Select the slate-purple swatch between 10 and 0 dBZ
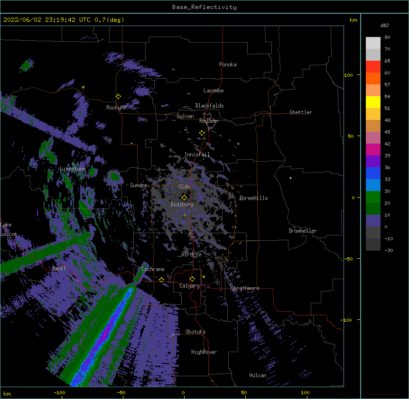This screenshot has height=399, width=409. [373, 221]
